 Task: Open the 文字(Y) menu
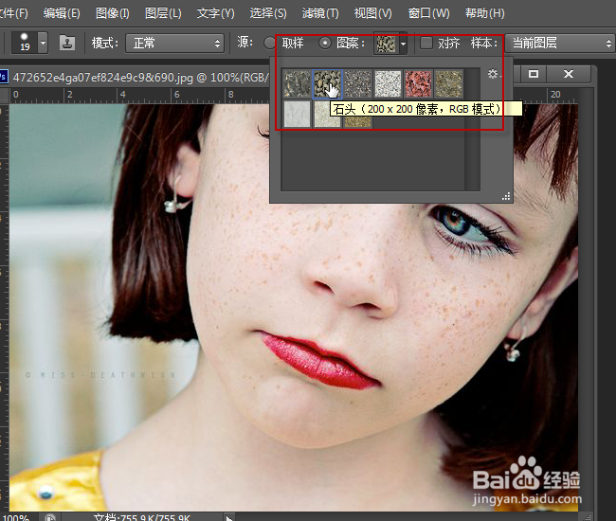216,13
